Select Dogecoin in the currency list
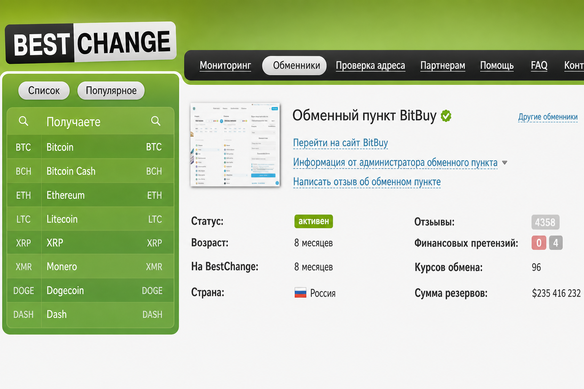The width and height of the screenshot is (584, 389). coord(65,291)
